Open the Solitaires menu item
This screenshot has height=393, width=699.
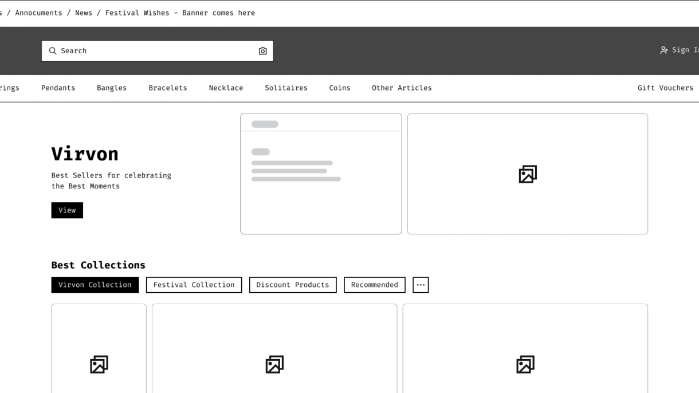[x=286, y=88]
